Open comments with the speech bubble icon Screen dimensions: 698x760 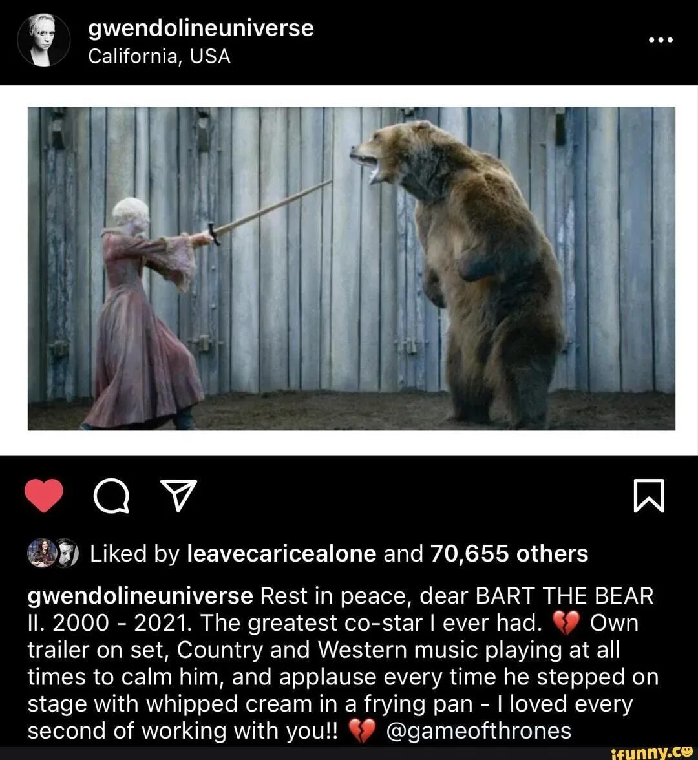[111, 495]
